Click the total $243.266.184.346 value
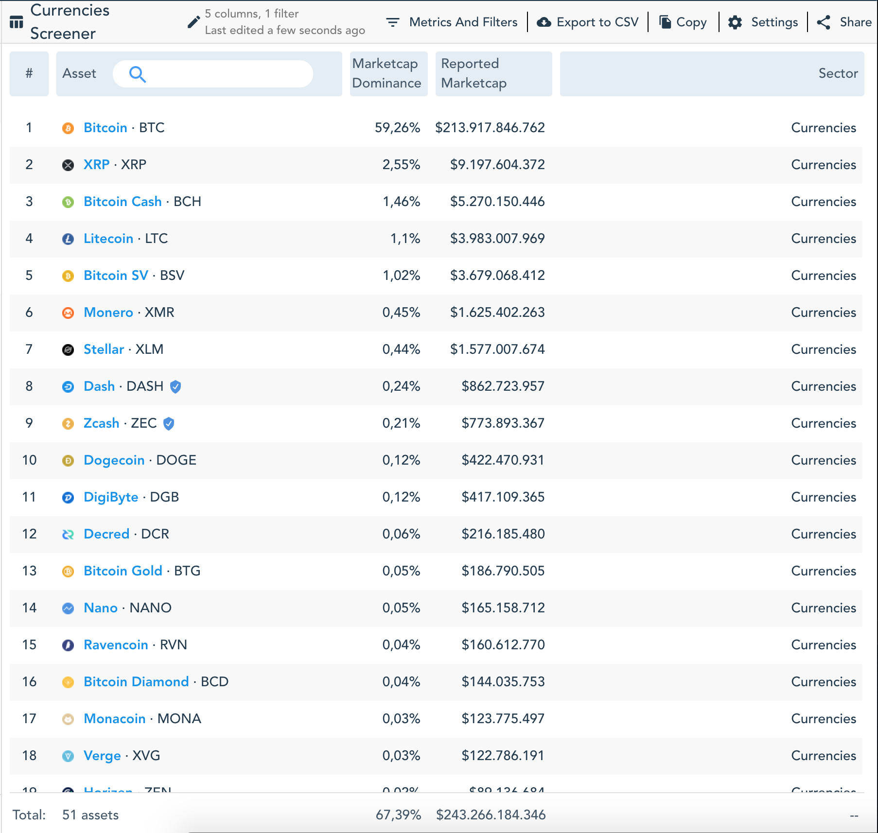Image resolution: width=878 pixels, height=833 pixels. coord(491,815)
